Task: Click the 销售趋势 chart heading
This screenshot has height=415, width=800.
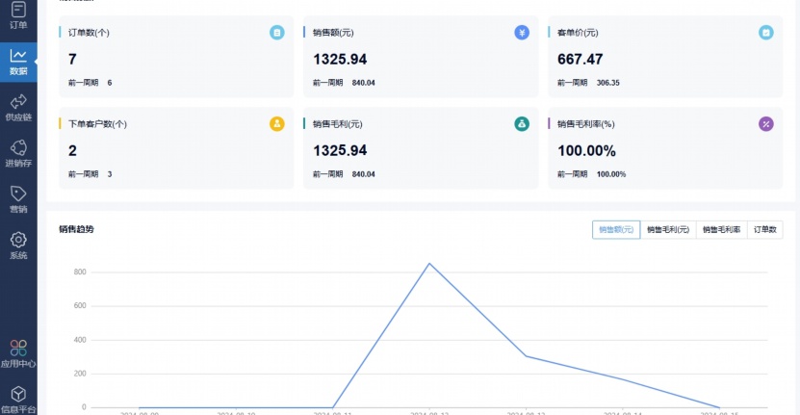Action: point(76,229)
